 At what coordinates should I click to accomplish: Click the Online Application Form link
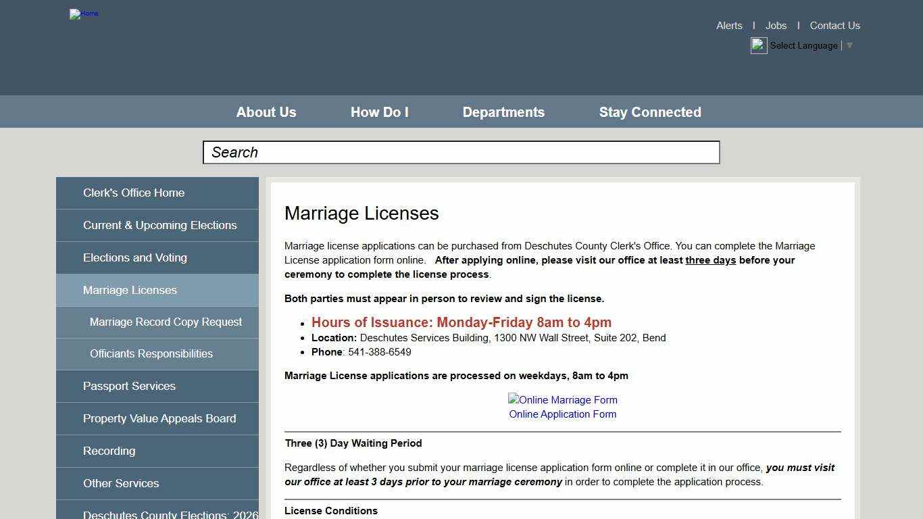562,414
